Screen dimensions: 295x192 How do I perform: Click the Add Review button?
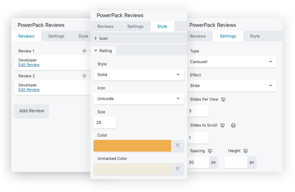coord(32,111)
